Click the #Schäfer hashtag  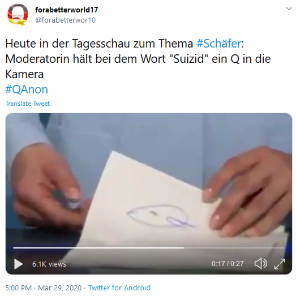click(x=218, y=44)
